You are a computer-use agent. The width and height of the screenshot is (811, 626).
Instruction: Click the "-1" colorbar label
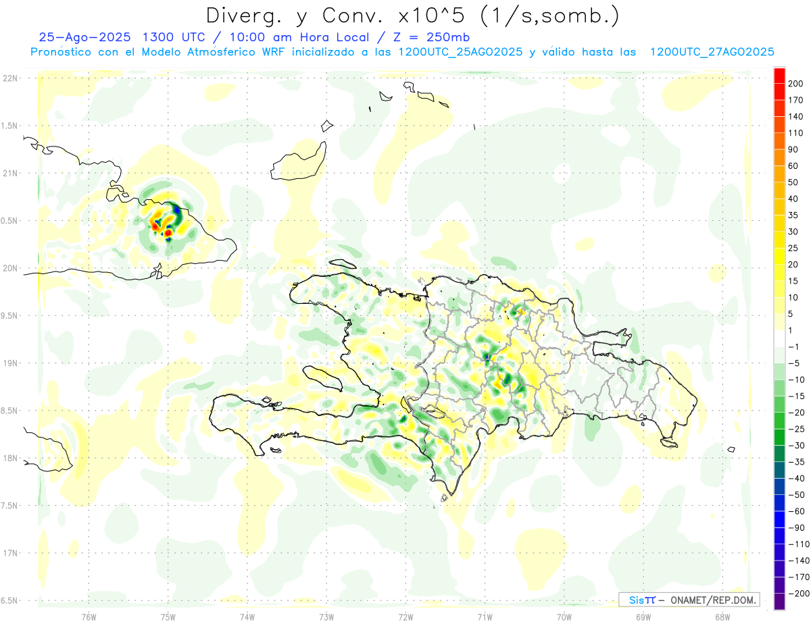point(793,347)
